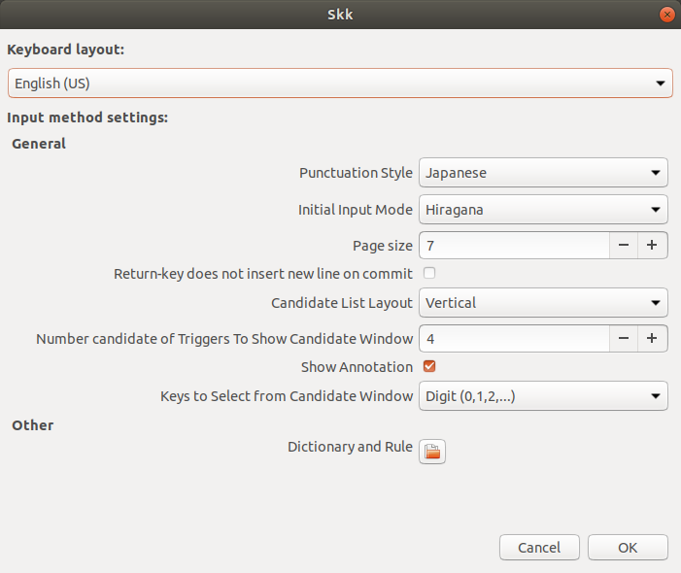Enable Return-key does not insert new line checkbox
This screenshot has width=681, height=573.
pos(429,273)
